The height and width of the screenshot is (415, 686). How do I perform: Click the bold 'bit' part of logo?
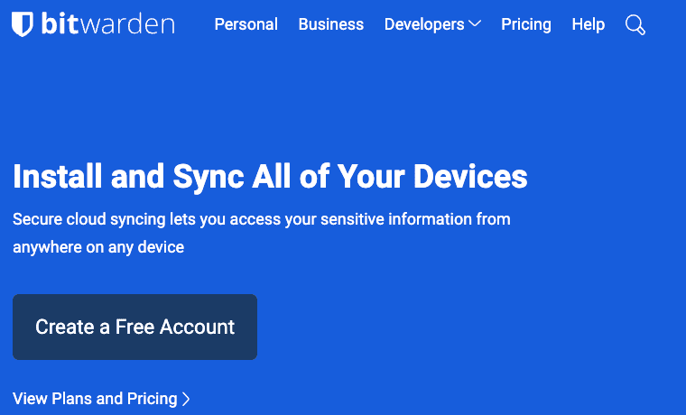click(x=60, y=23)
